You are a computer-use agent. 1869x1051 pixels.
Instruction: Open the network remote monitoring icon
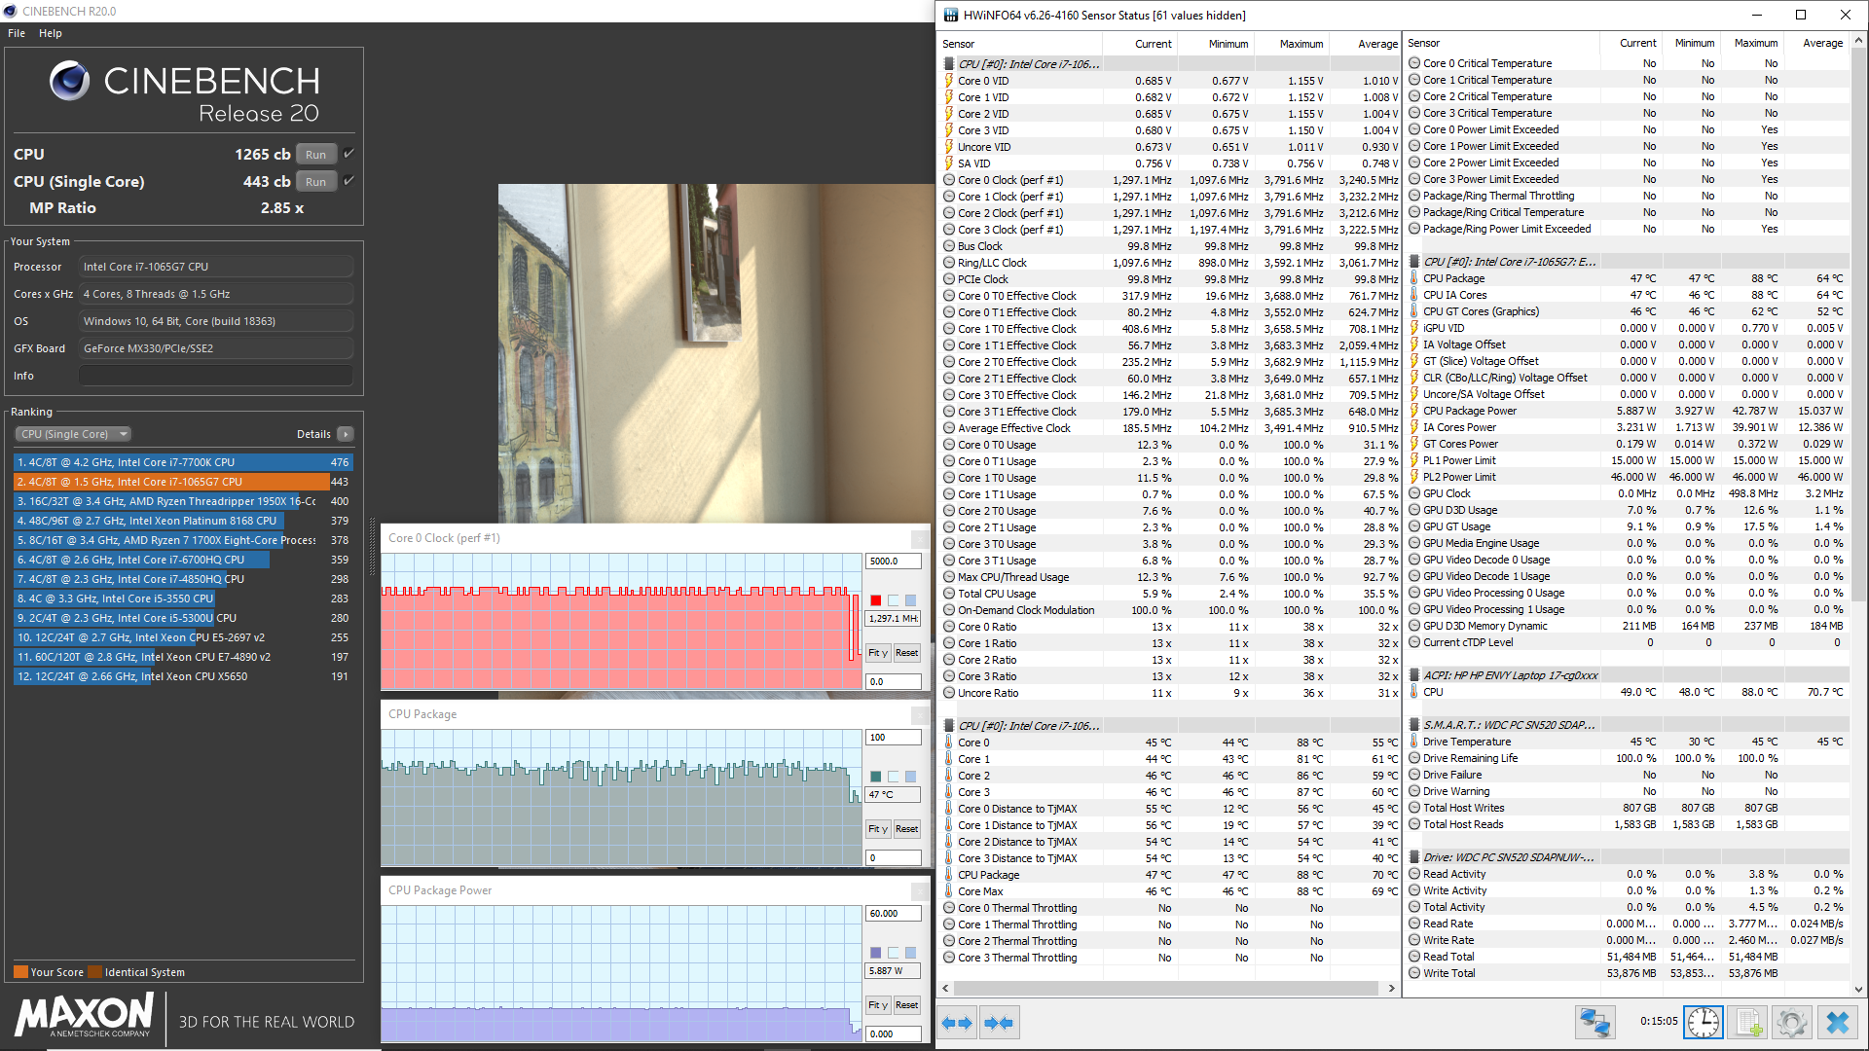click(x=1594, y=1023)
